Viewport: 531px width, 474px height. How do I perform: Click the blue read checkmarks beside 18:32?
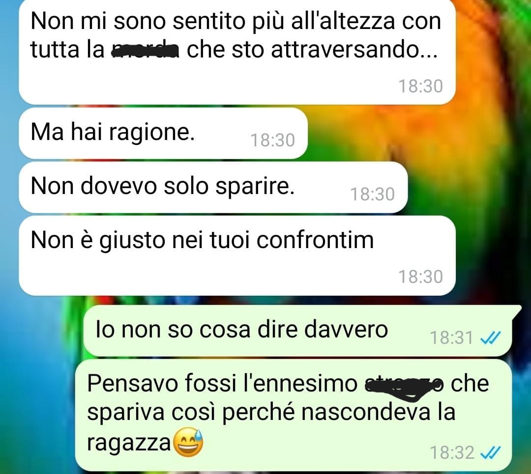click(490, 452)
